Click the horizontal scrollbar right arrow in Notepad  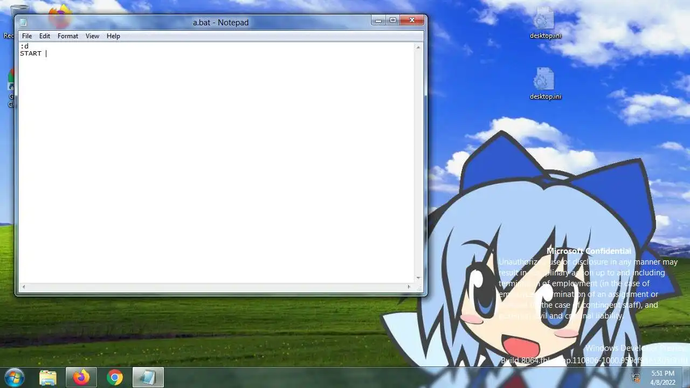pos(409,287)
